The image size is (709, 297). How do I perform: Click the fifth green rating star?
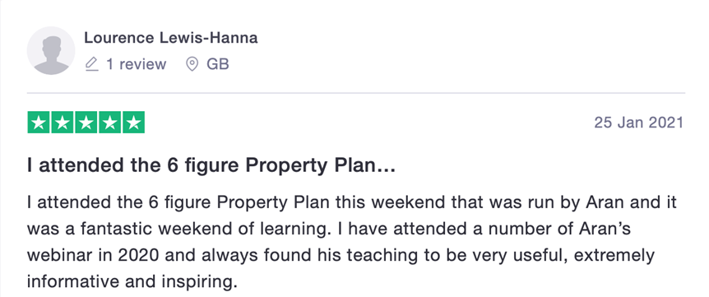[x=133, y=123]
